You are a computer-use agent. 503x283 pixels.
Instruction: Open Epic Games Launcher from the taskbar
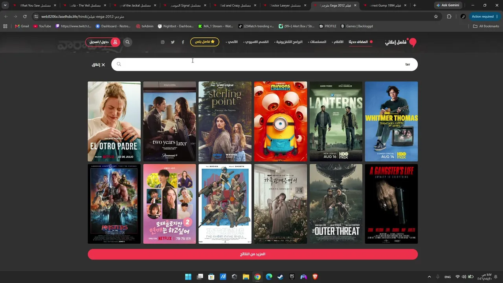coord(292,277)
